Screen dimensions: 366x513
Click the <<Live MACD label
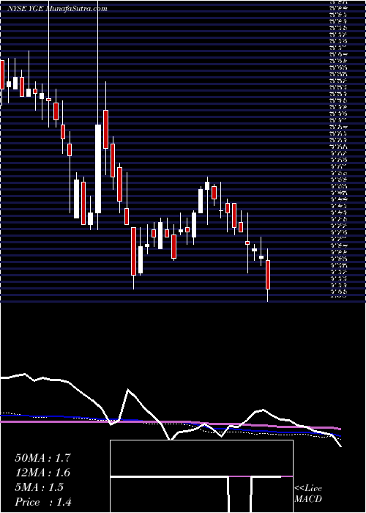coord(308,494)
